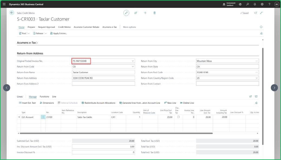Expand the Release dropdown arrow

point(46,33)
